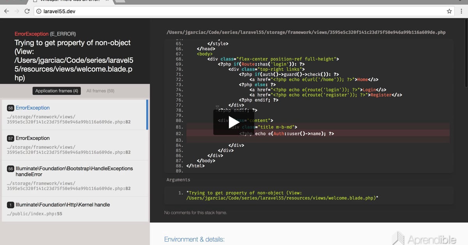Click the Environment & details heading
Screen dimensions: 468x245
click(x=194, y=239)
